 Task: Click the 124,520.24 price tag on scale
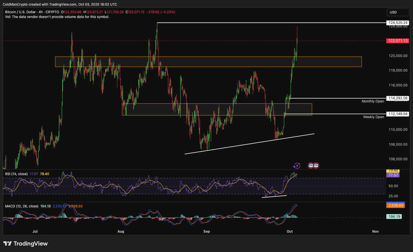point(398,23)
